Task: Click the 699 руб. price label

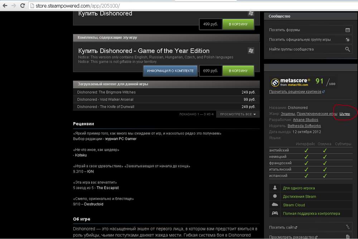Action: (211, 71)
